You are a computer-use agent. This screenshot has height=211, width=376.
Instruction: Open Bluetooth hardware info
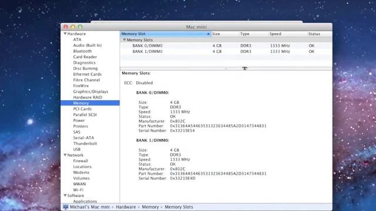[x=82, y=51]
